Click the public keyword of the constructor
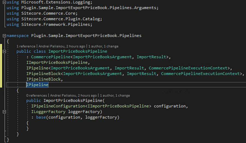 coord(34,101)
